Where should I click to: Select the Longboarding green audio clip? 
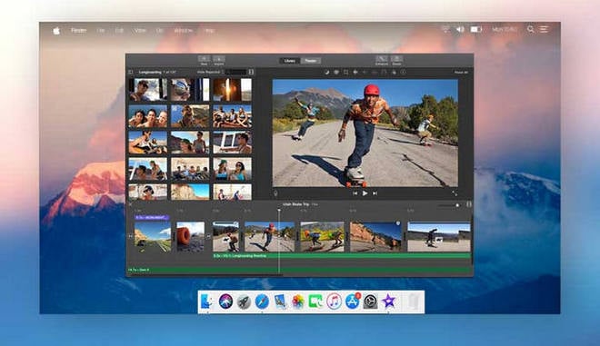[x=342, y=255]
